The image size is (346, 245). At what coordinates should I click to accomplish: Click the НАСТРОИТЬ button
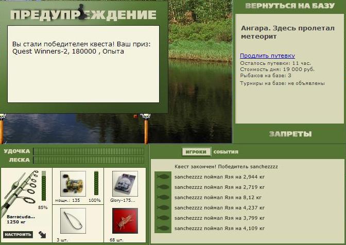point(18,234)
